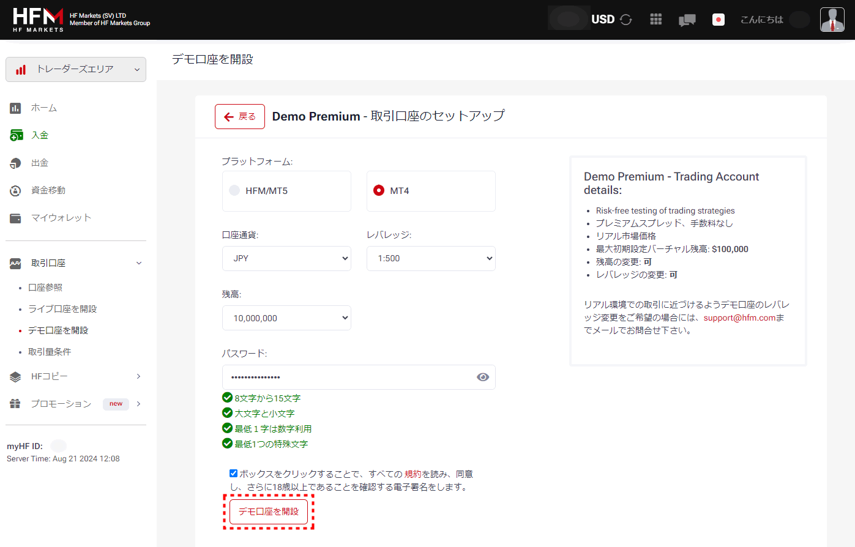855x547 pixels.
Task: Click the HFM Markets logo
Action: 39,20
